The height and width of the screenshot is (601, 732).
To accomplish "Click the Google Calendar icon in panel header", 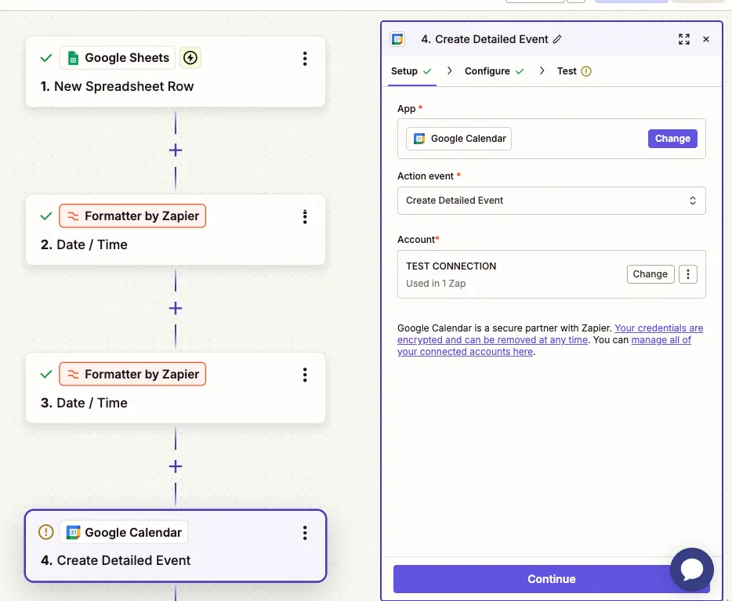I will coord(398,39).
